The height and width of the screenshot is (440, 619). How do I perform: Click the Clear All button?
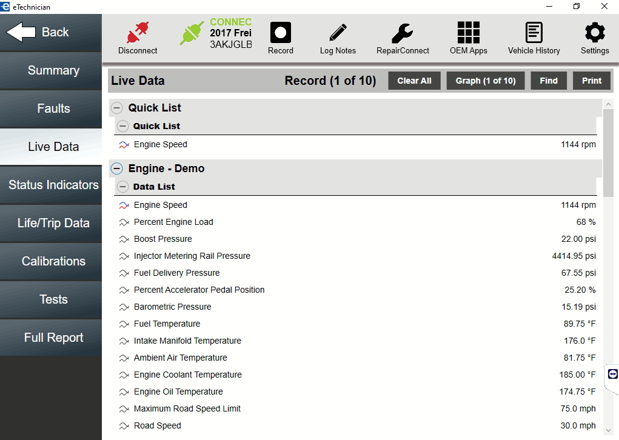coord(414,80)
